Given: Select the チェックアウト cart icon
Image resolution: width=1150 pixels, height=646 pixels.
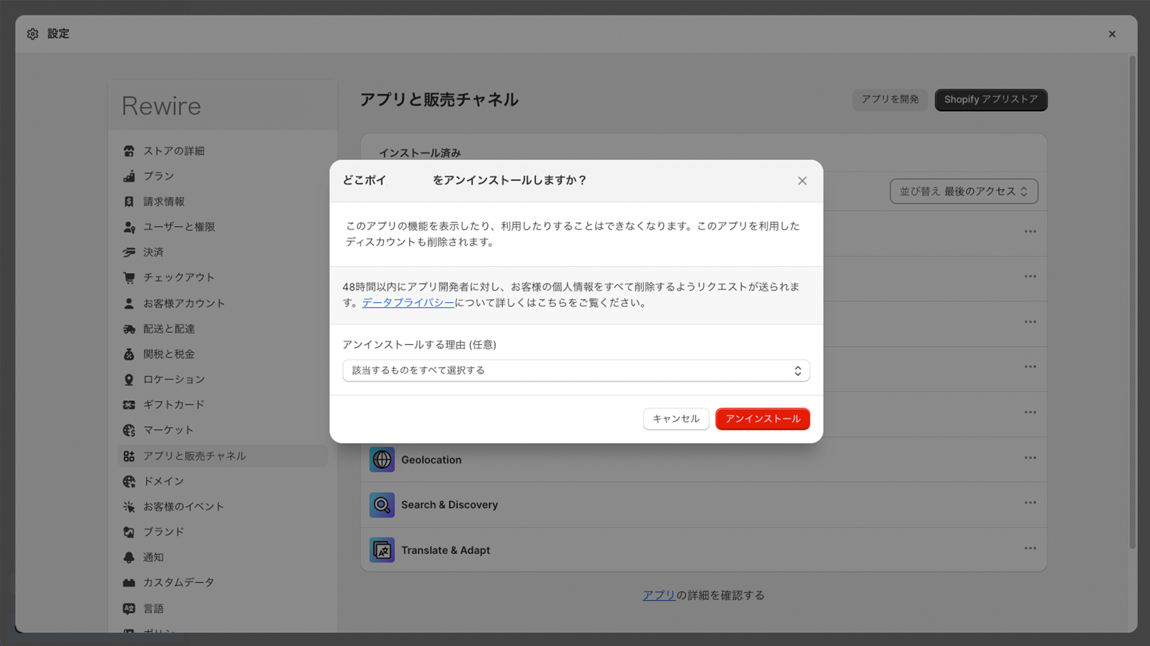Looking at the screenshot, I should tap(129, 278).
